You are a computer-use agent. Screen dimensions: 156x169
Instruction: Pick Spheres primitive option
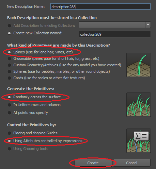click(9, 72)
